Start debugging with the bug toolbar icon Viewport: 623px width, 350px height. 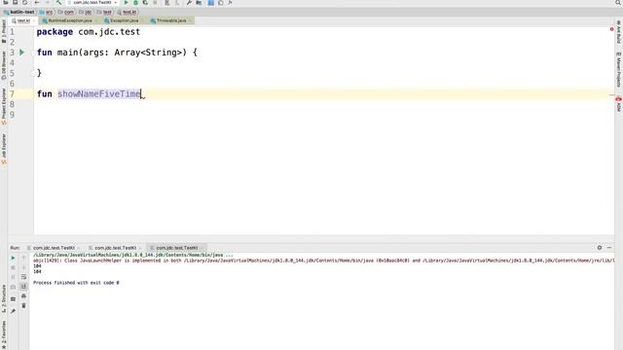[x=135, y=2]
